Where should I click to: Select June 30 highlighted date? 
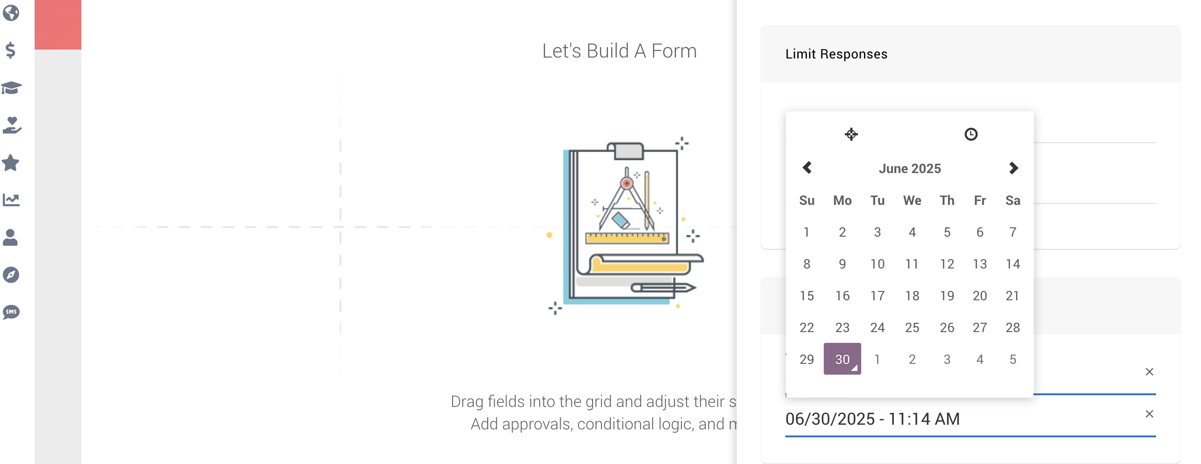(x=842, y=359)
